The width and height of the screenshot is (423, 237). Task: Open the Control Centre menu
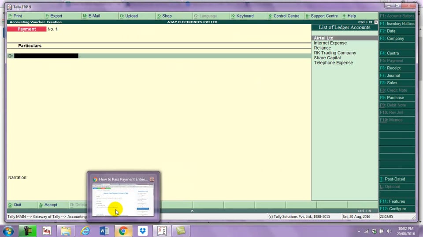coord(286,16)
